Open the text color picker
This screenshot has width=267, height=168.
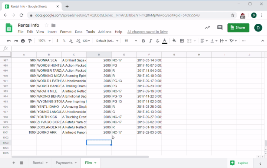(x=165, y=41)
